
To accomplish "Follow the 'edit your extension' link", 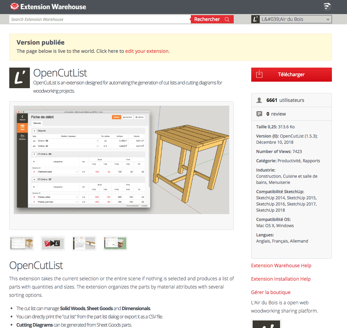I will tap(147, 51).
